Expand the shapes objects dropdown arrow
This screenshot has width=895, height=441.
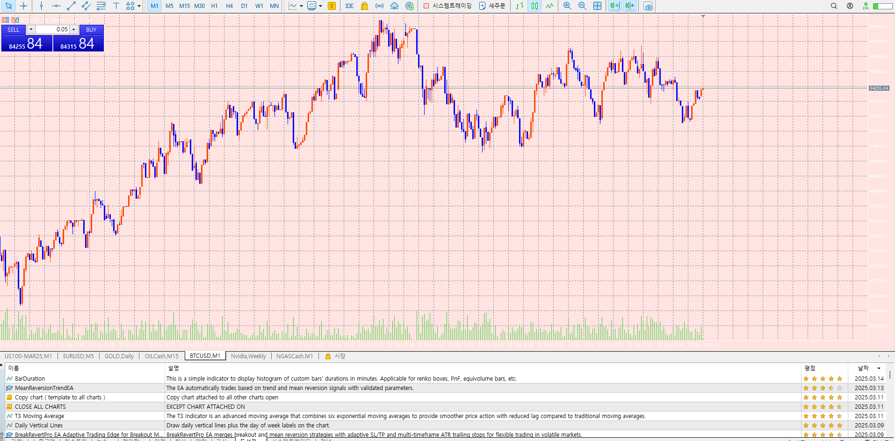139,6
